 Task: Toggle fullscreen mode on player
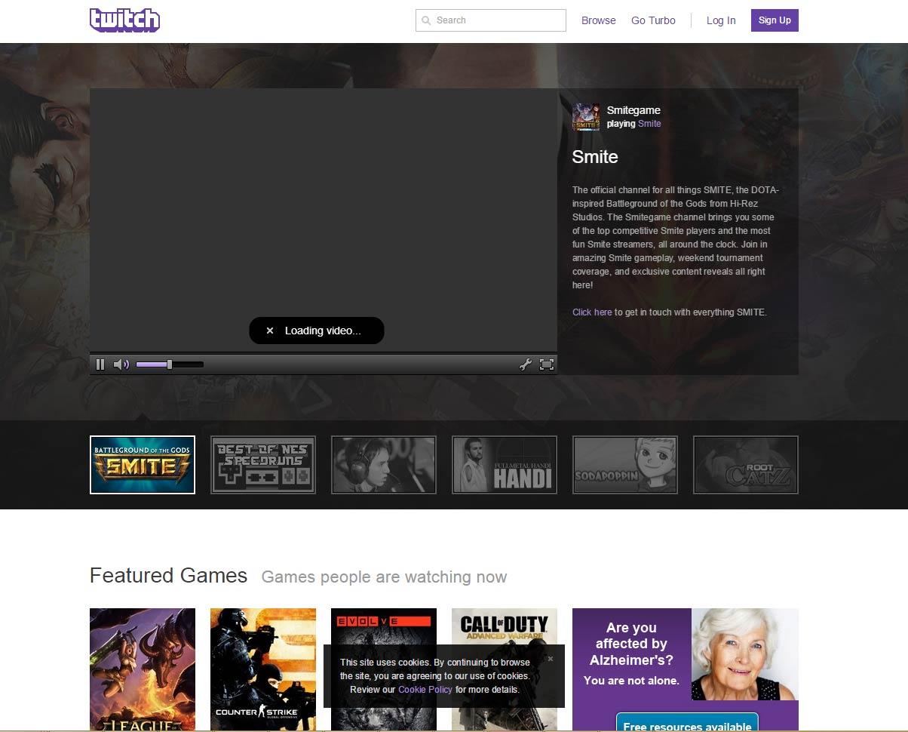547,364
